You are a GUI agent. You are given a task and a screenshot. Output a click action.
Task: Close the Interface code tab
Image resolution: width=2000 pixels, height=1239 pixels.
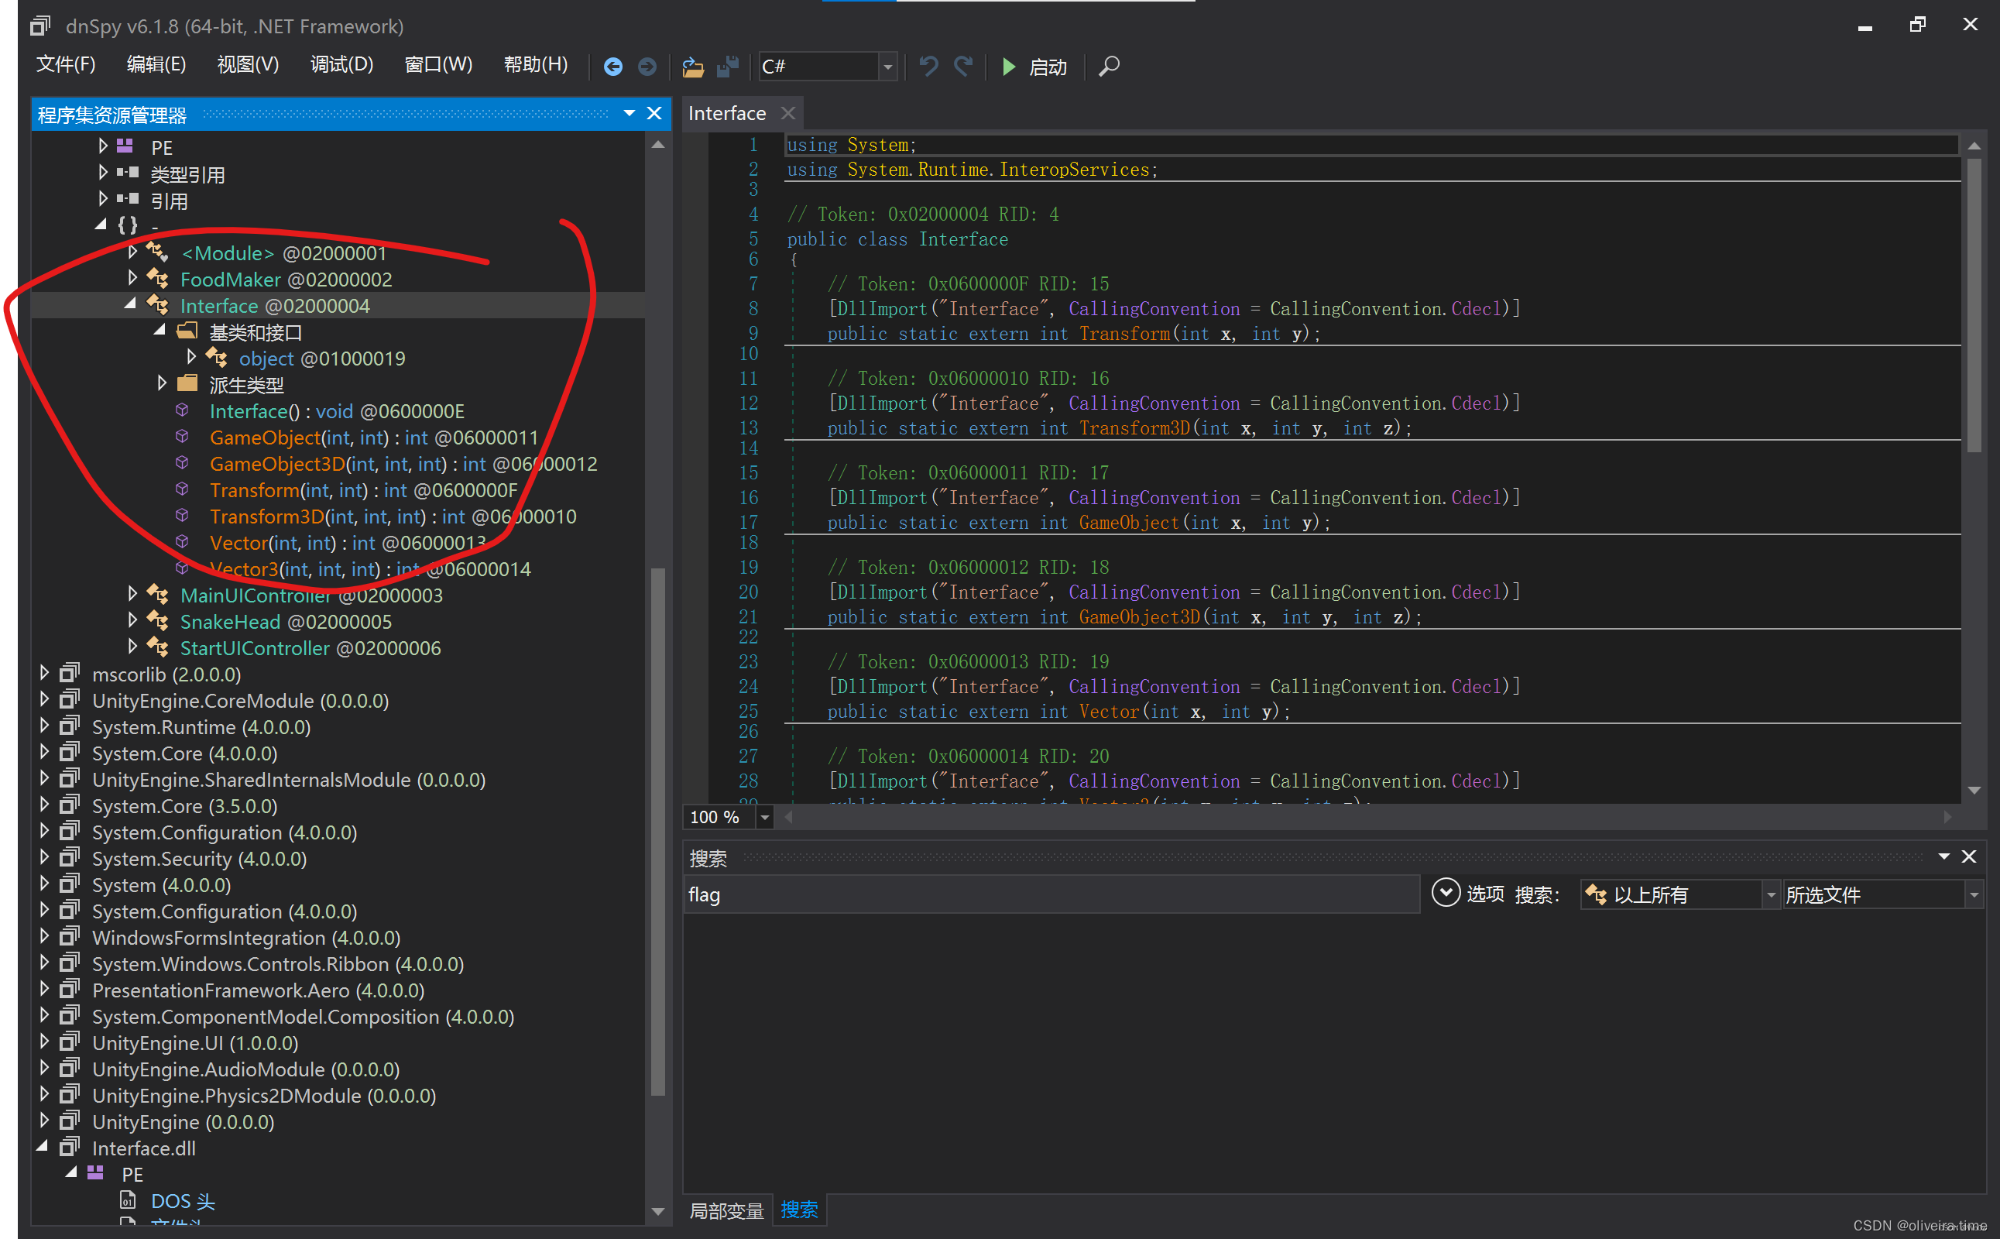tap(788, 113)
